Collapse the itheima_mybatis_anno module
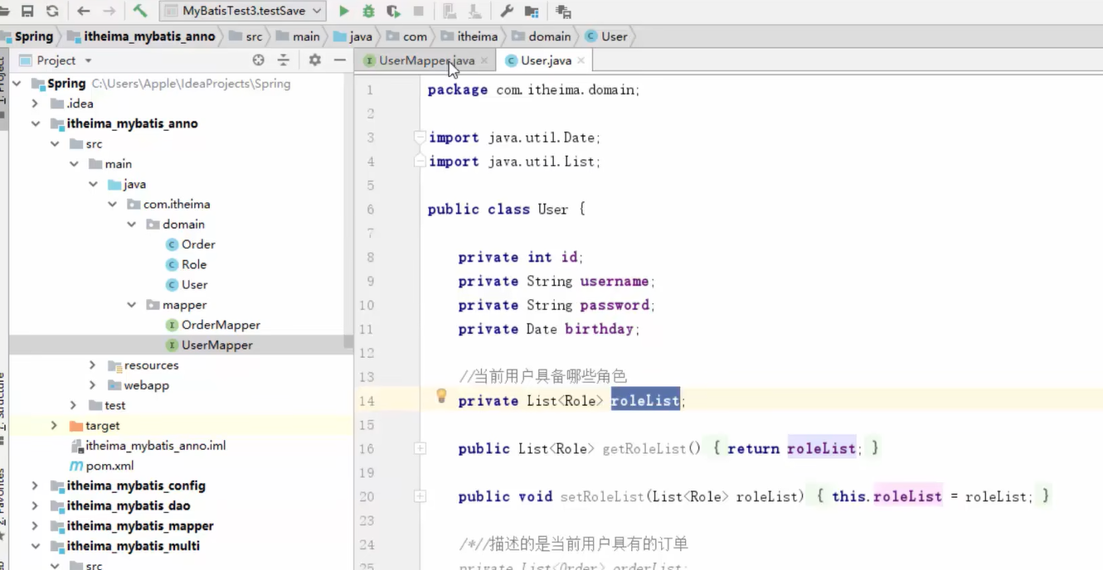Viewport: 1103px width, 570px height. coord(36,123)
